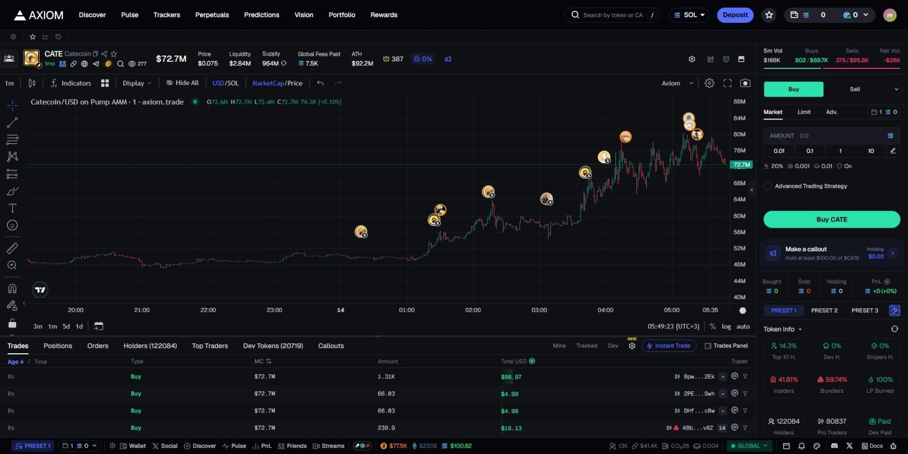Add CATE to favorites with star

(114, 54)
